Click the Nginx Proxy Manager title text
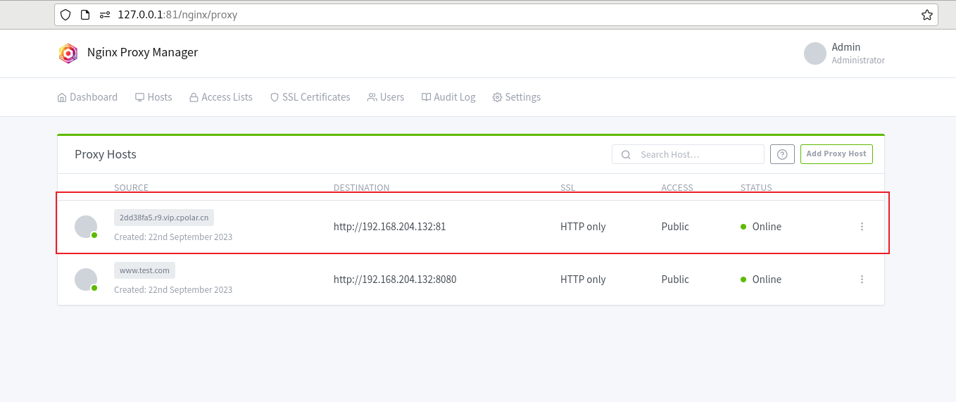956x402 pixels. click(143, 52)
